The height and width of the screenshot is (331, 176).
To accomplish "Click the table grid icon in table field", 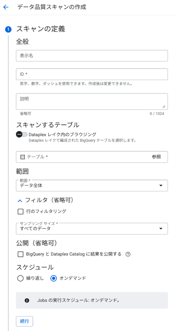I will tap(22, 157).
